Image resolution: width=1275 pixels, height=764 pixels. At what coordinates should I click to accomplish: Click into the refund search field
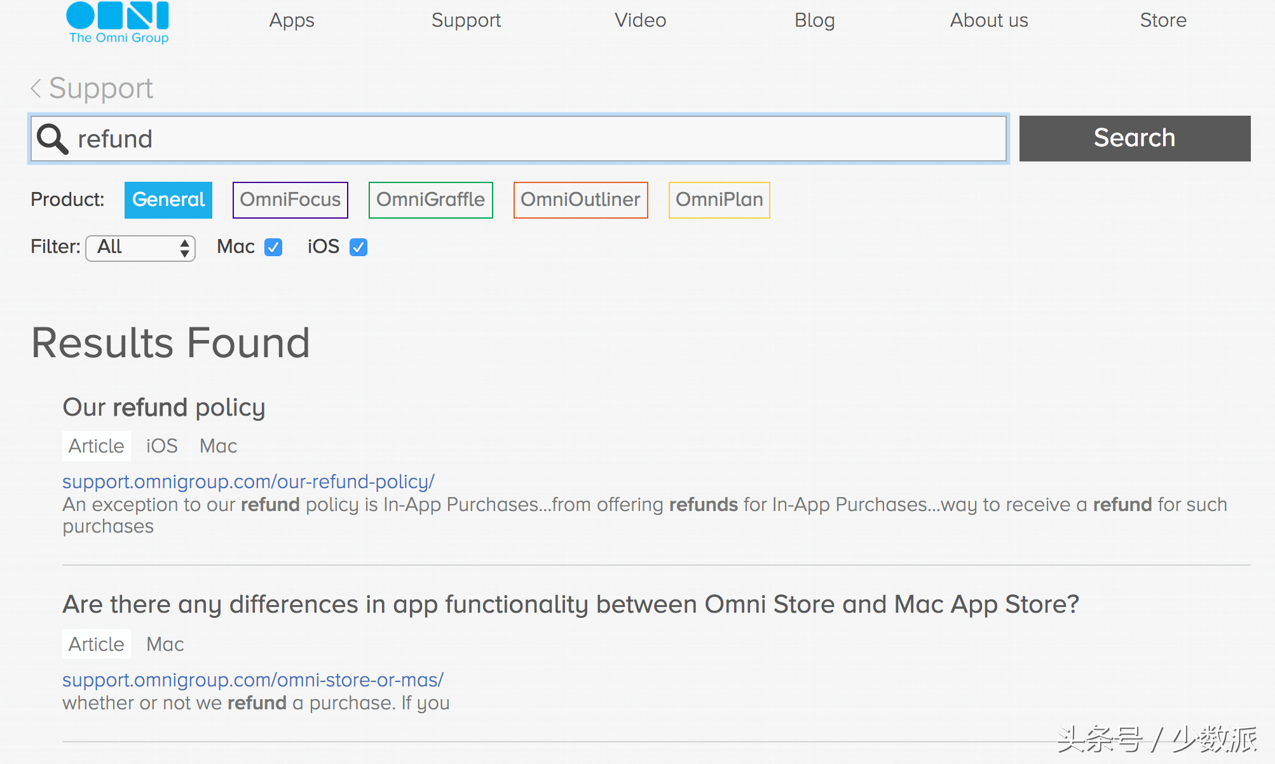pos(519,139)
